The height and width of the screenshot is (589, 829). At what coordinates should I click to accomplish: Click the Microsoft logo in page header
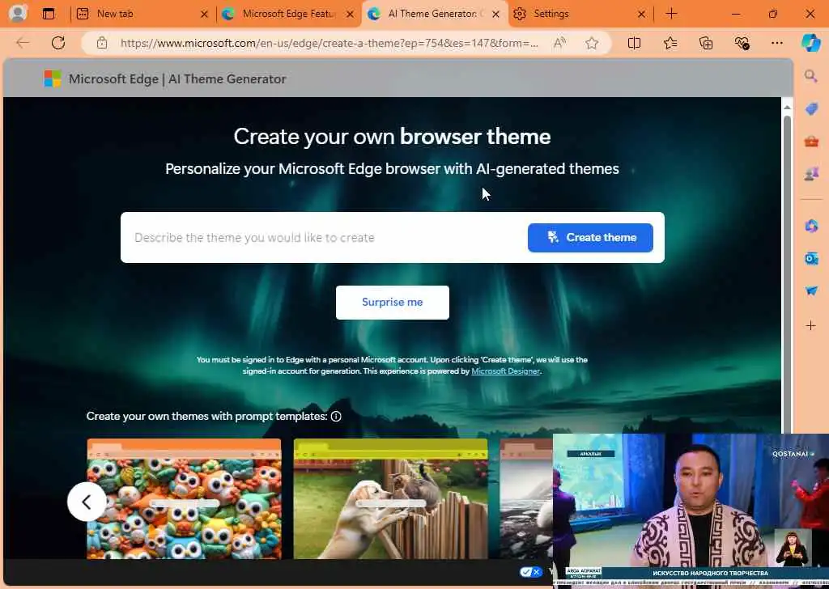[53, 78]
